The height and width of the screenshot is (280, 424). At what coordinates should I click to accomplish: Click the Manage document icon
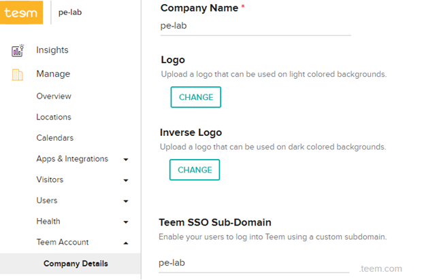pos(18,74)
